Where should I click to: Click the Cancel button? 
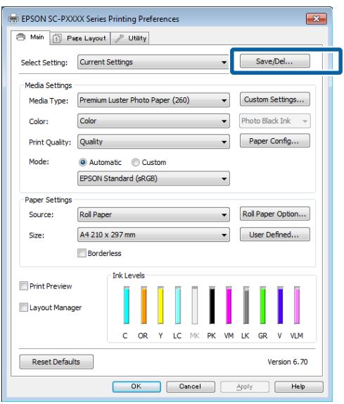[191, 386]
